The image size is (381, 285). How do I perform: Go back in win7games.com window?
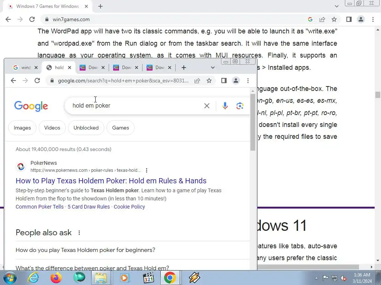[x=8, y=19]
